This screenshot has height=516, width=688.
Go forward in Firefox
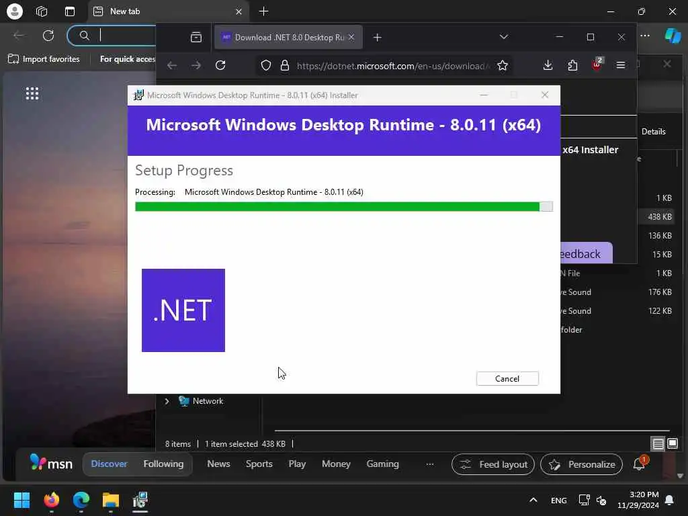[x=196, y=65]
